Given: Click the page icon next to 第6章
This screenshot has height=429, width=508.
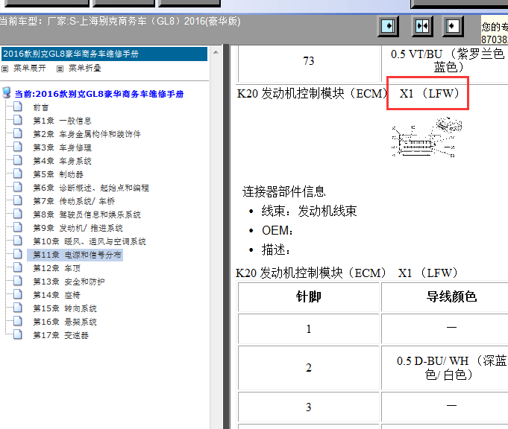Looking at the screenshot, I should click(x=18, y=187).
